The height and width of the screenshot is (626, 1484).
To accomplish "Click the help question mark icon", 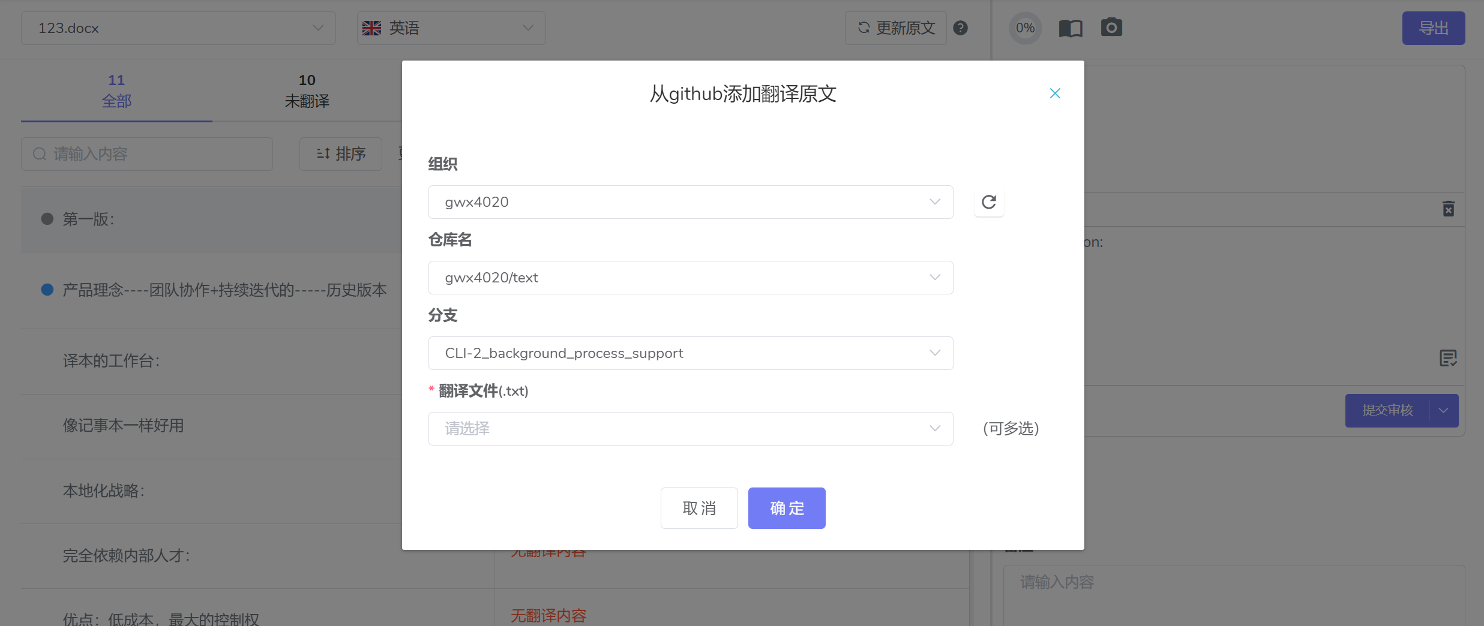I will (x=961, y=28).
